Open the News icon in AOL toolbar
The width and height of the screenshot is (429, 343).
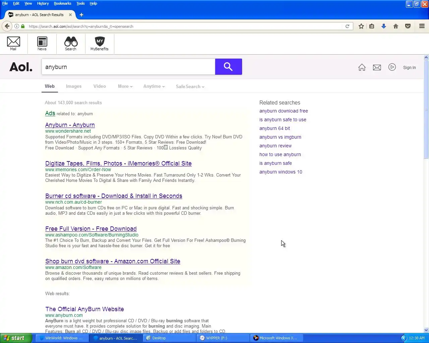pyautogui.click(x=42, y=44)
